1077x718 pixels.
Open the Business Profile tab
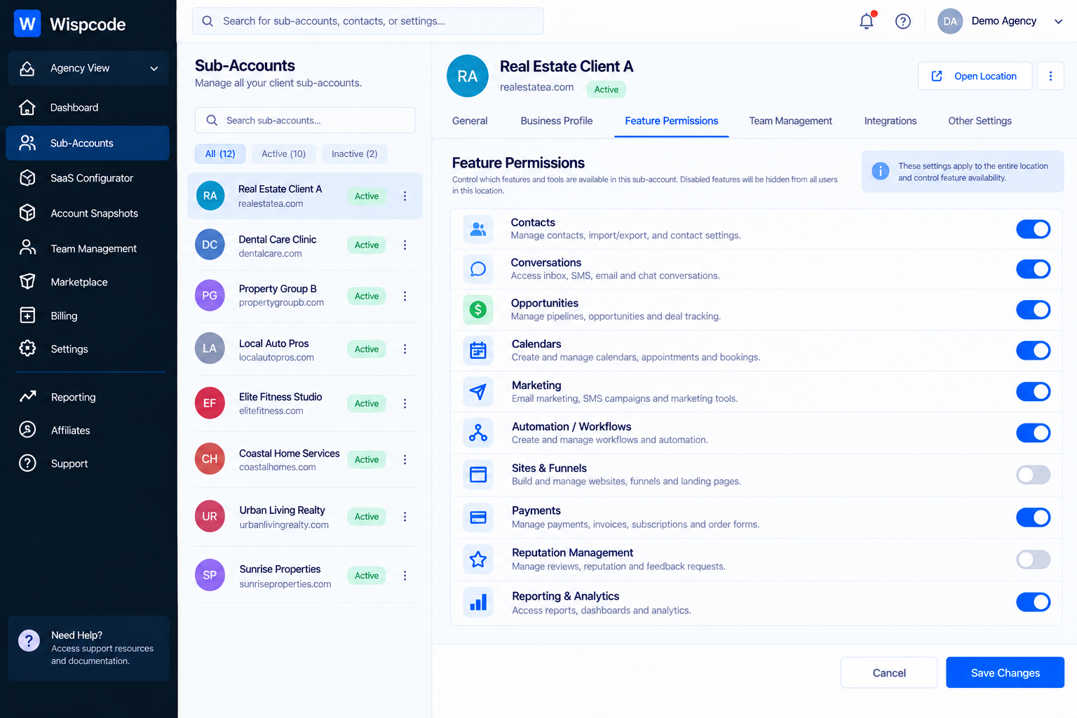[557, 121]
